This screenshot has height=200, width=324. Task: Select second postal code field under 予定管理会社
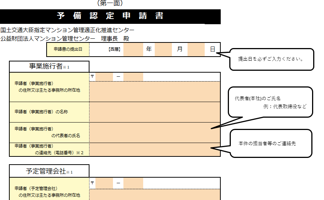(133, 183)
